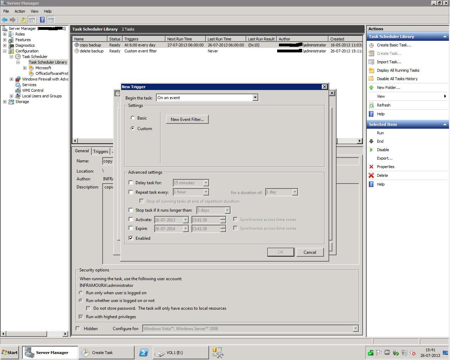Click Cancel in New Trigger dialog
The image size is (450, 360).
(x=310, y=252)
